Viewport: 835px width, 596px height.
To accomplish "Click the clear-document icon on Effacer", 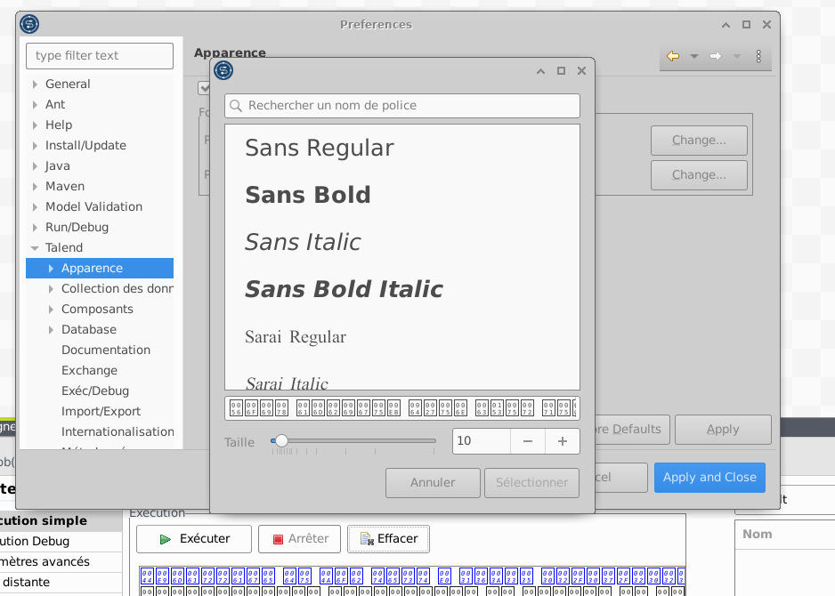I will coord(367,539).
